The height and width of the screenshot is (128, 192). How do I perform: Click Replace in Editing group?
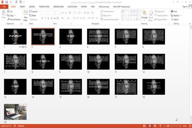pos(176,15)
